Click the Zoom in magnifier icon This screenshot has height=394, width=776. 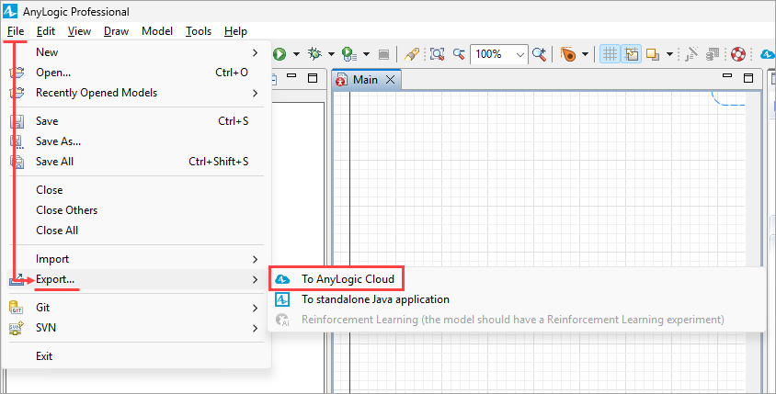coord(539,54)
